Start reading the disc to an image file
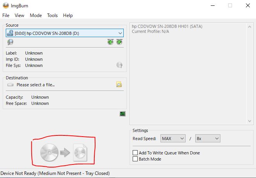Viewport: 256px width, 178px height. pos(64,152)
